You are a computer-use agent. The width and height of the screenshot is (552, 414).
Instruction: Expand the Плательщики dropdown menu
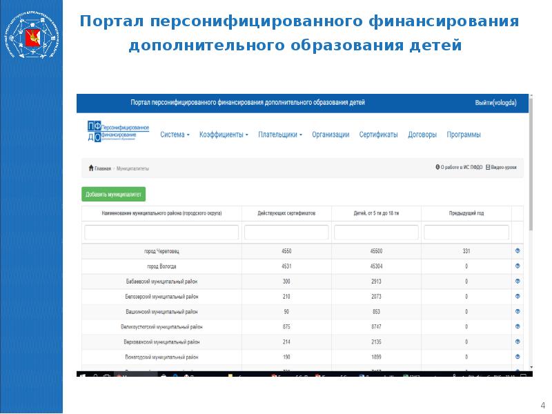[279, 135]
